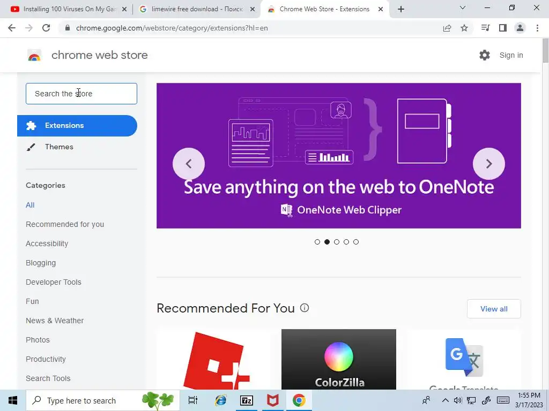Open the red Roblox-style extension card
Image resolution: width=549 pixels, height=411 pixels.
(x=214, y=359)
